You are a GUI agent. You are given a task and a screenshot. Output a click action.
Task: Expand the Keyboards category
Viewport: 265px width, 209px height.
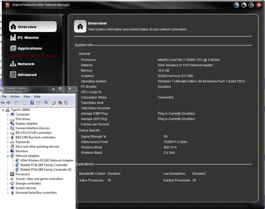tap(8, 142)
